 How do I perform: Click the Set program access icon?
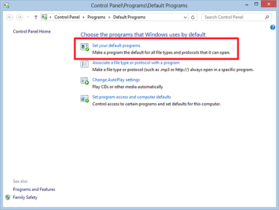click(x=85, y=99)
